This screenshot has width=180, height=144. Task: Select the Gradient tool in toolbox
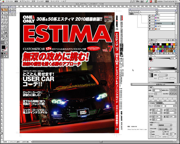(6, 36)
